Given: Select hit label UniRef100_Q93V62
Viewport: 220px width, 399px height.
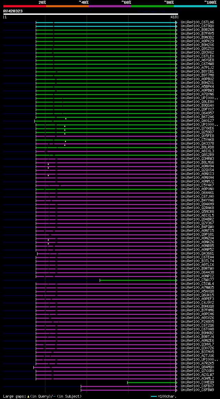Looking at the screenshot, I should [x=197, y=53].
